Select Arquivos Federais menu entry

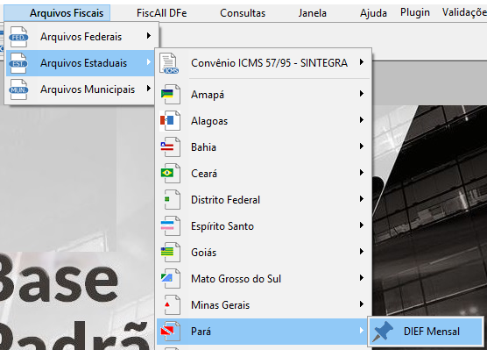pos(81,37)
